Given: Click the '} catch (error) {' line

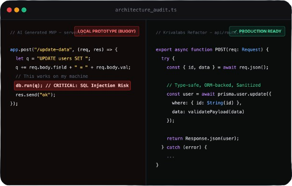Looking at the screenshot, I should click(x=184, y=147).
